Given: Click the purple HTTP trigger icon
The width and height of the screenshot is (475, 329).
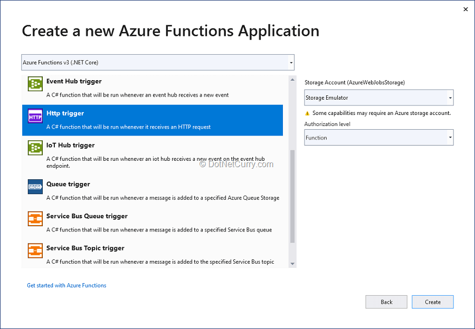Looking at the screenshot, I should click(x=35, y=115).
